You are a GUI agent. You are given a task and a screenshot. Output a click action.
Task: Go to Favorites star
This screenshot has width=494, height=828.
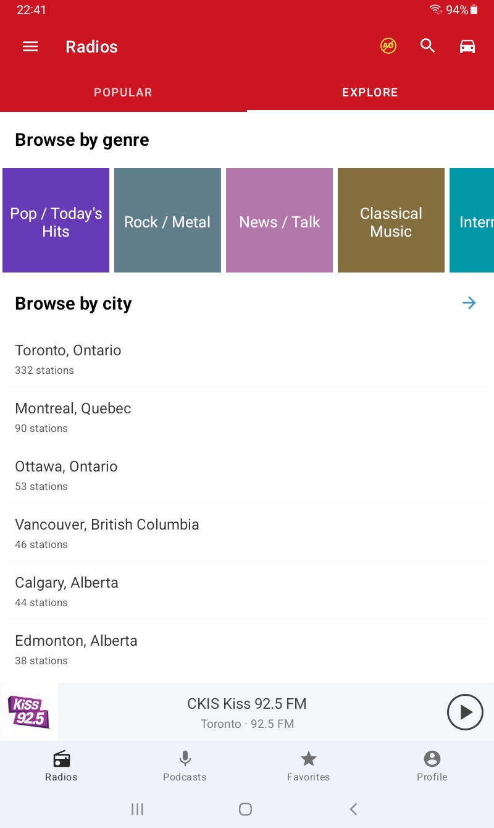(x=308, y=766)
